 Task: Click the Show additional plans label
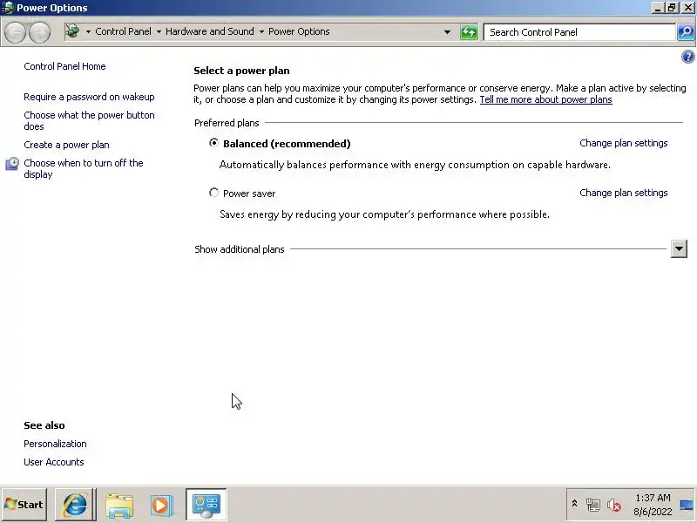click(x=239, y=249)
